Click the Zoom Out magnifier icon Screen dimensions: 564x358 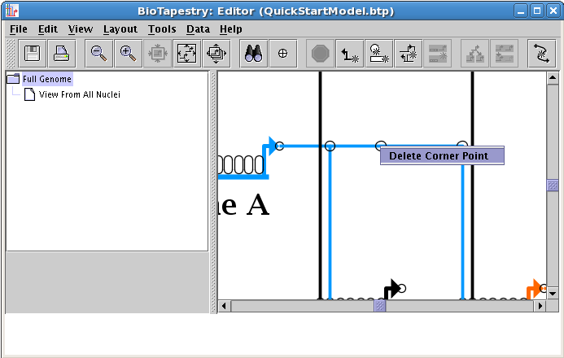pyautogui.click(x=99, y=54)
